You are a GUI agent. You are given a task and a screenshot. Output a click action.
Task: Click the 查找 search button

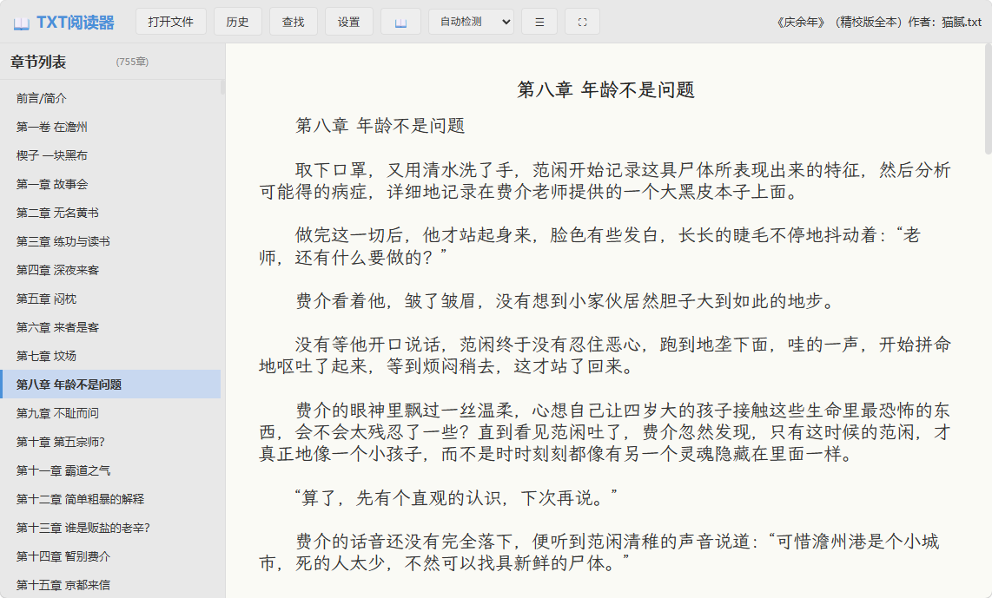coord(293,22)
